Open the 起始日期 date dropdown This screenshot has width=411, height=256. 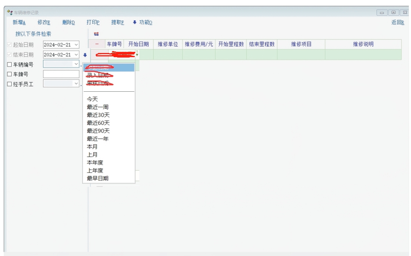coord(76,45)
